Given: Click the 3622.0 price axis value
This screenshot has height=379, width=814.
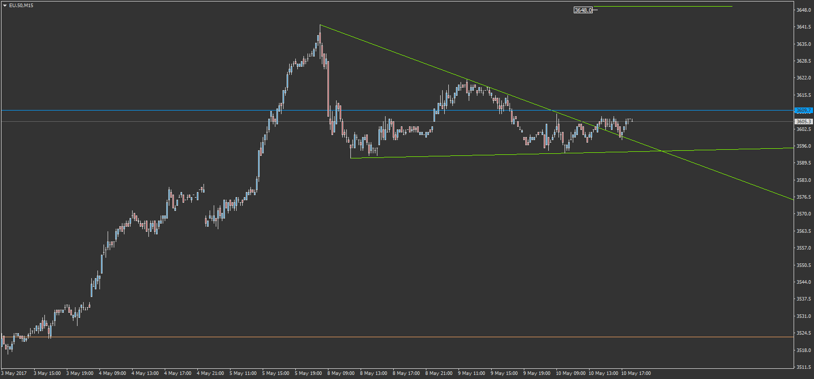Looking at the screenshot, I should [x=804, y=78].
